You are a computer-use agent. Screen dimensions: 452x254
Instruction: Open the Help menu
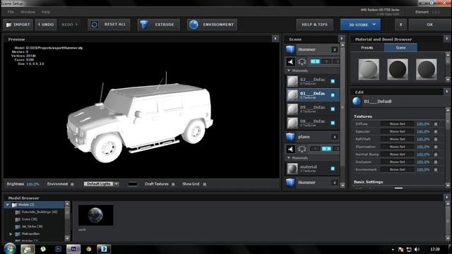[45, 12]
